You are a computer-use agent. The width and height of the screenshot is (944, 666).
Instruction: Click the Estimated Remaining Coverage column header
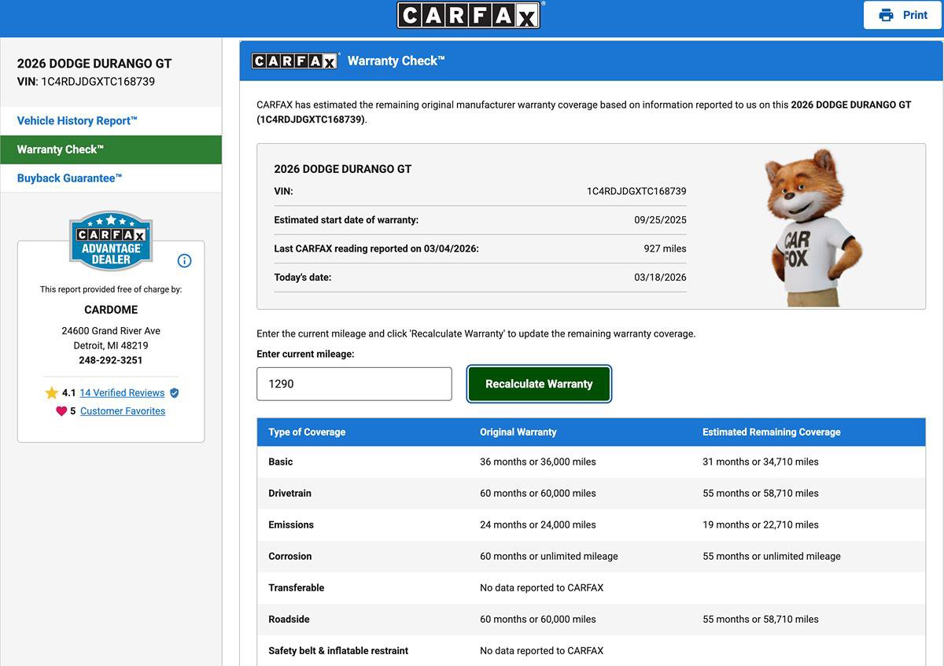771,432
